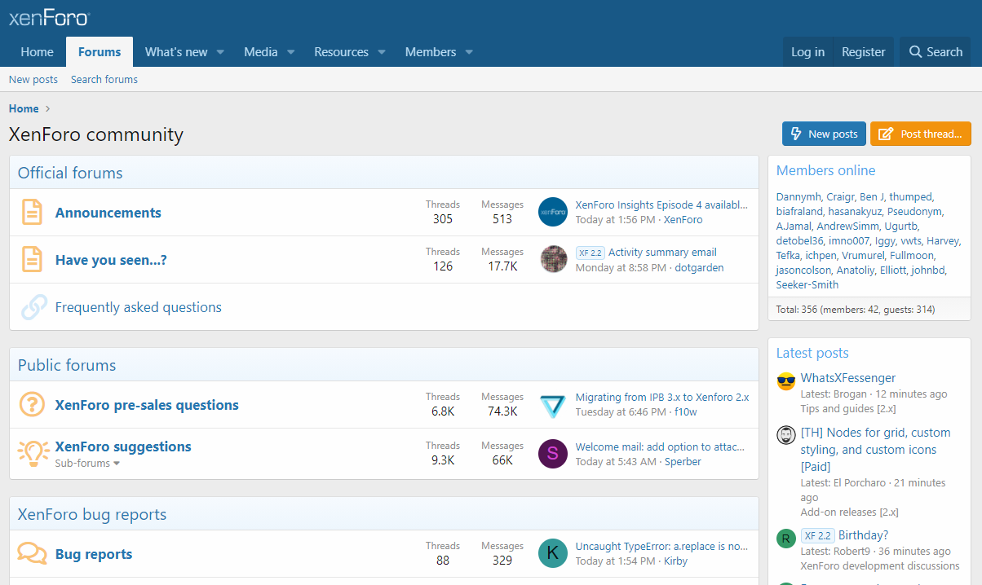Open Nodes for grid custom styling post
982x585 pixels.
click(876, 450)
